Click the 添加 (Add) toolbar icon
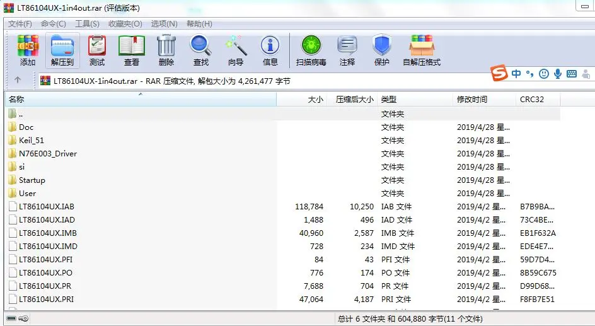Image resolution: width=595 pixels, height=326 pixels. (27, 50)
